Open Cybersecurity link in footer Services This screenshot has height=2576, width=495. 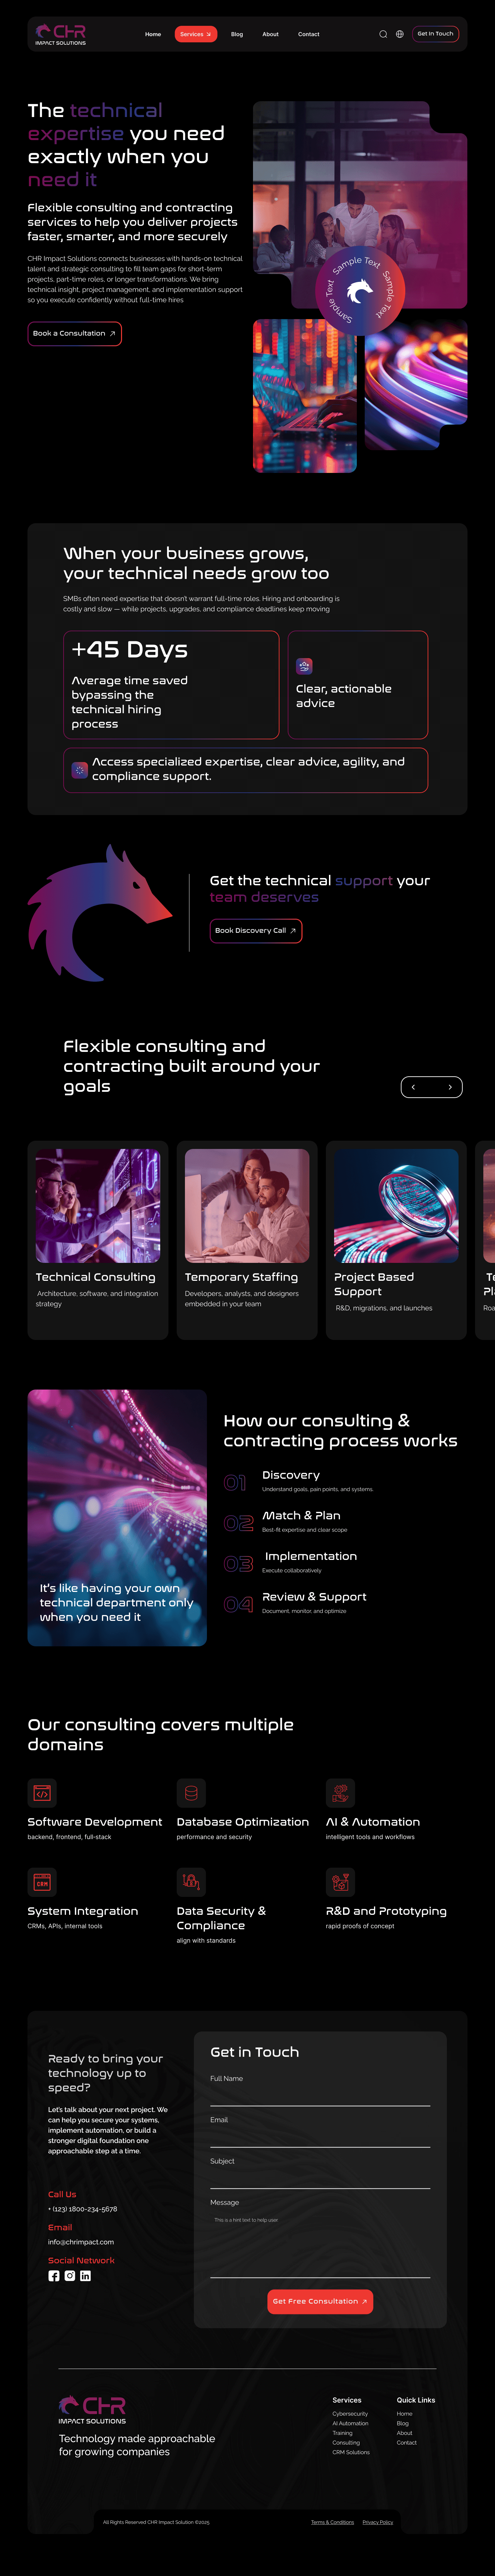[x=350, y=2414]
